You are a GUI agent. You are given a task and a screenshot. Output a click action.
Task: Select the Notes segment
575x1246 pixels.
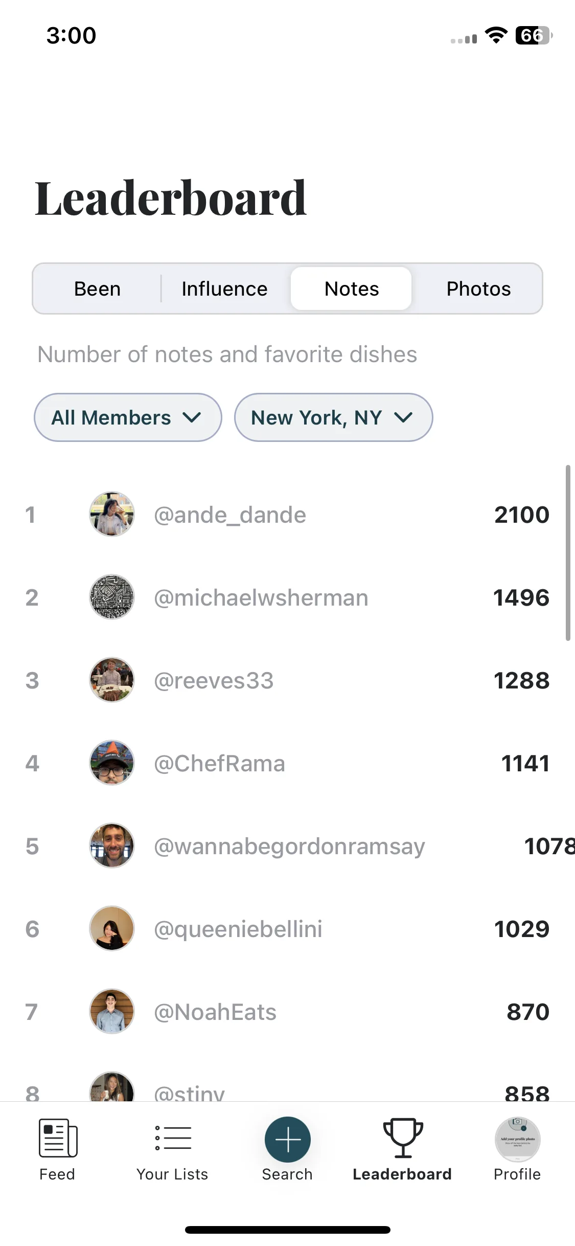pos(352,288)
